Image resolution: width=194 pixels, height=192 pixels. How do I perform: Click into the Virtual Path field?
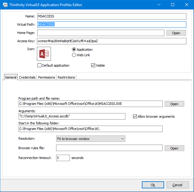tap(112, 24)
